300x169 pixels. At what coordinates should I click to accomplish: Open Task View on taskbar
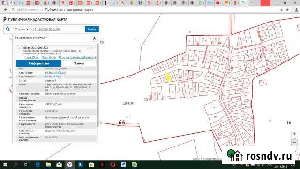click(26, 165)
